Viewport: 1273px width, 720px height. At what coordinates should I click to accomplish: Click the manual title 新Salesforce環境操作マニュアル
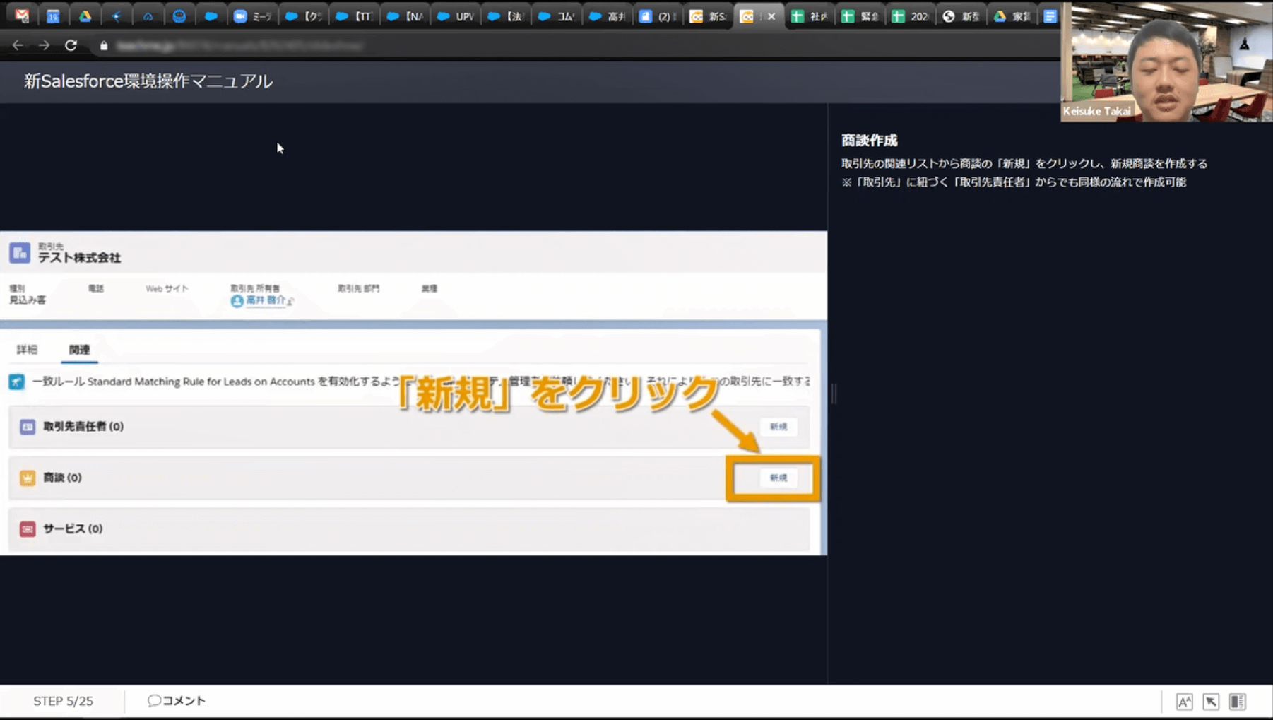click(148, 81)
